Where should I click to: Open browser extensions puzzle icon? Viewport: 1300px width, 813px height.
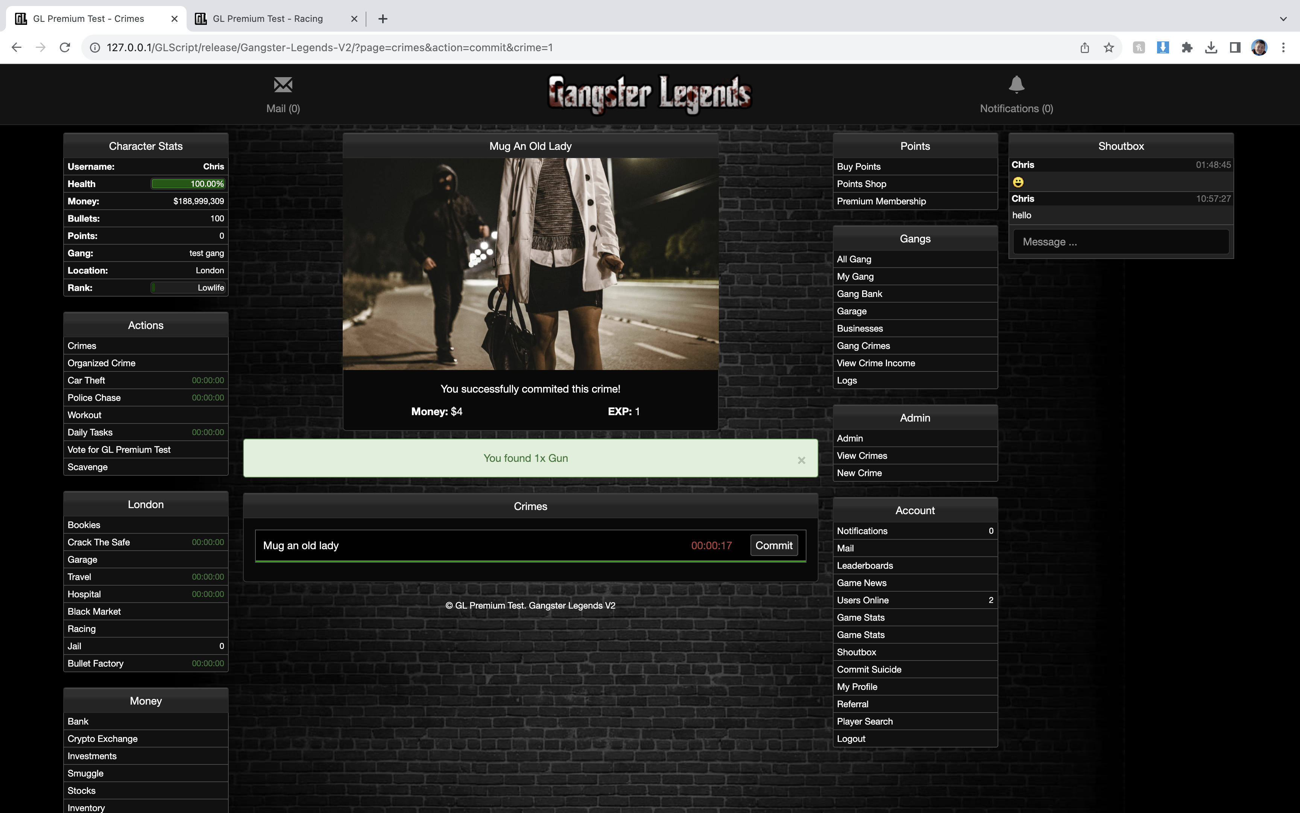point(1187,47)
